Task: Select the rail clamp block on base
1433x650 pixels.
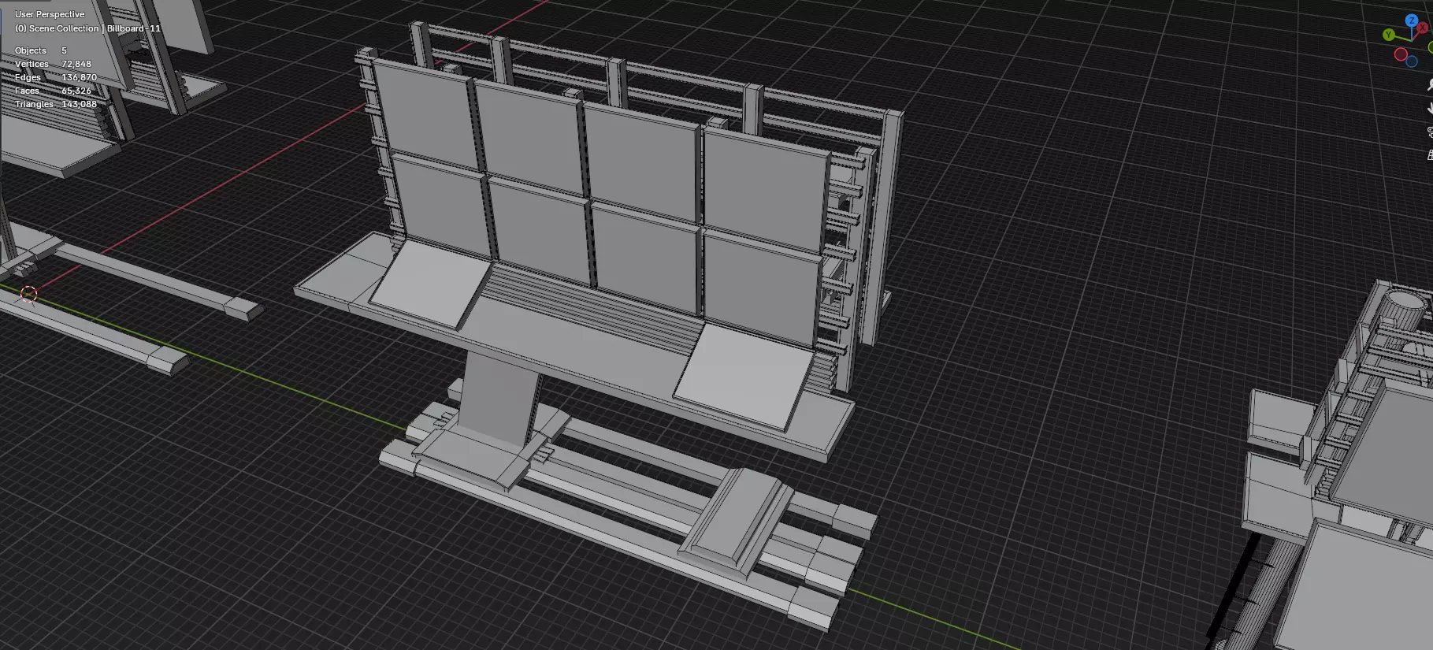Action: (x=736, y=517)
